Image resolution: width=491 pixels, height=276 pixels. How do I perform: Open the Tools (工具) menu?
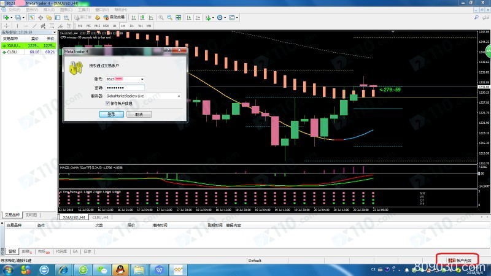click(x=83, y=10)
